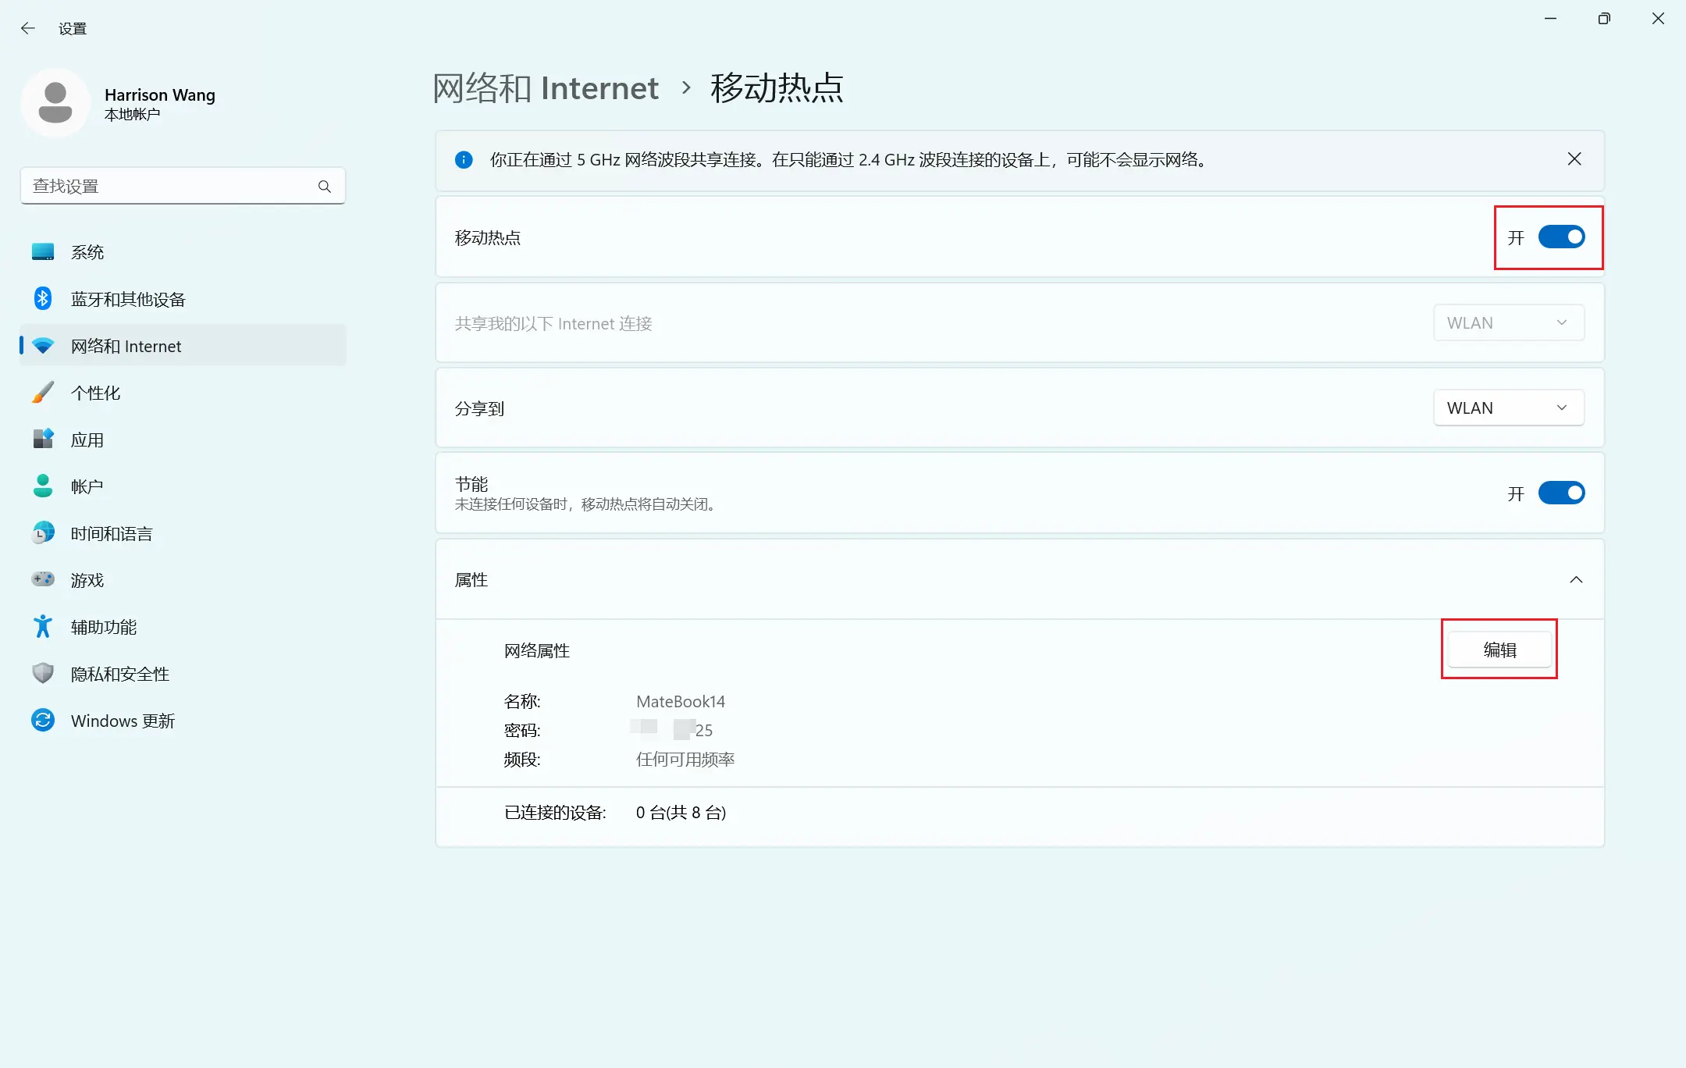Turn off the 移动热点 toggle
The image size is (1686, 1068).
point(1561,237)
